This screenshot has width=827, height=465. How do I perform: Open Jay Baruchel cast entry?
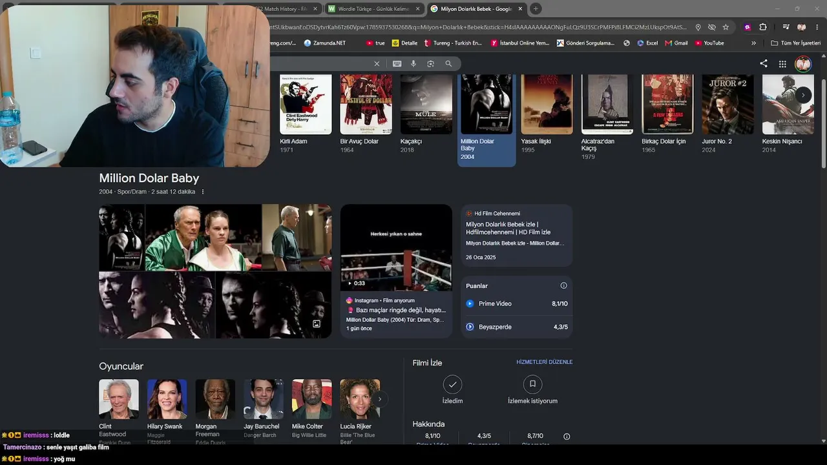[x=263, y=409]
